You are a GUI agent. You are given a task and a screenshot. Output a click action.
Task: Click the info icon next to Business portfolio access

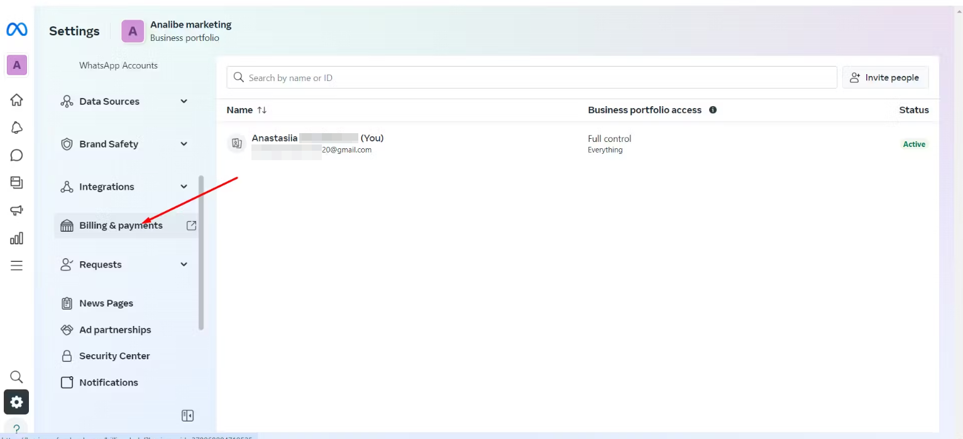coord(713,110)
